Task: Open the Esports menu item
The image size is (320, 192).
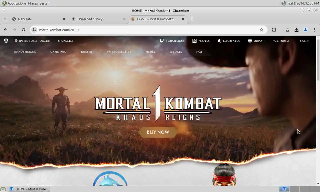Action: point(176,52)
